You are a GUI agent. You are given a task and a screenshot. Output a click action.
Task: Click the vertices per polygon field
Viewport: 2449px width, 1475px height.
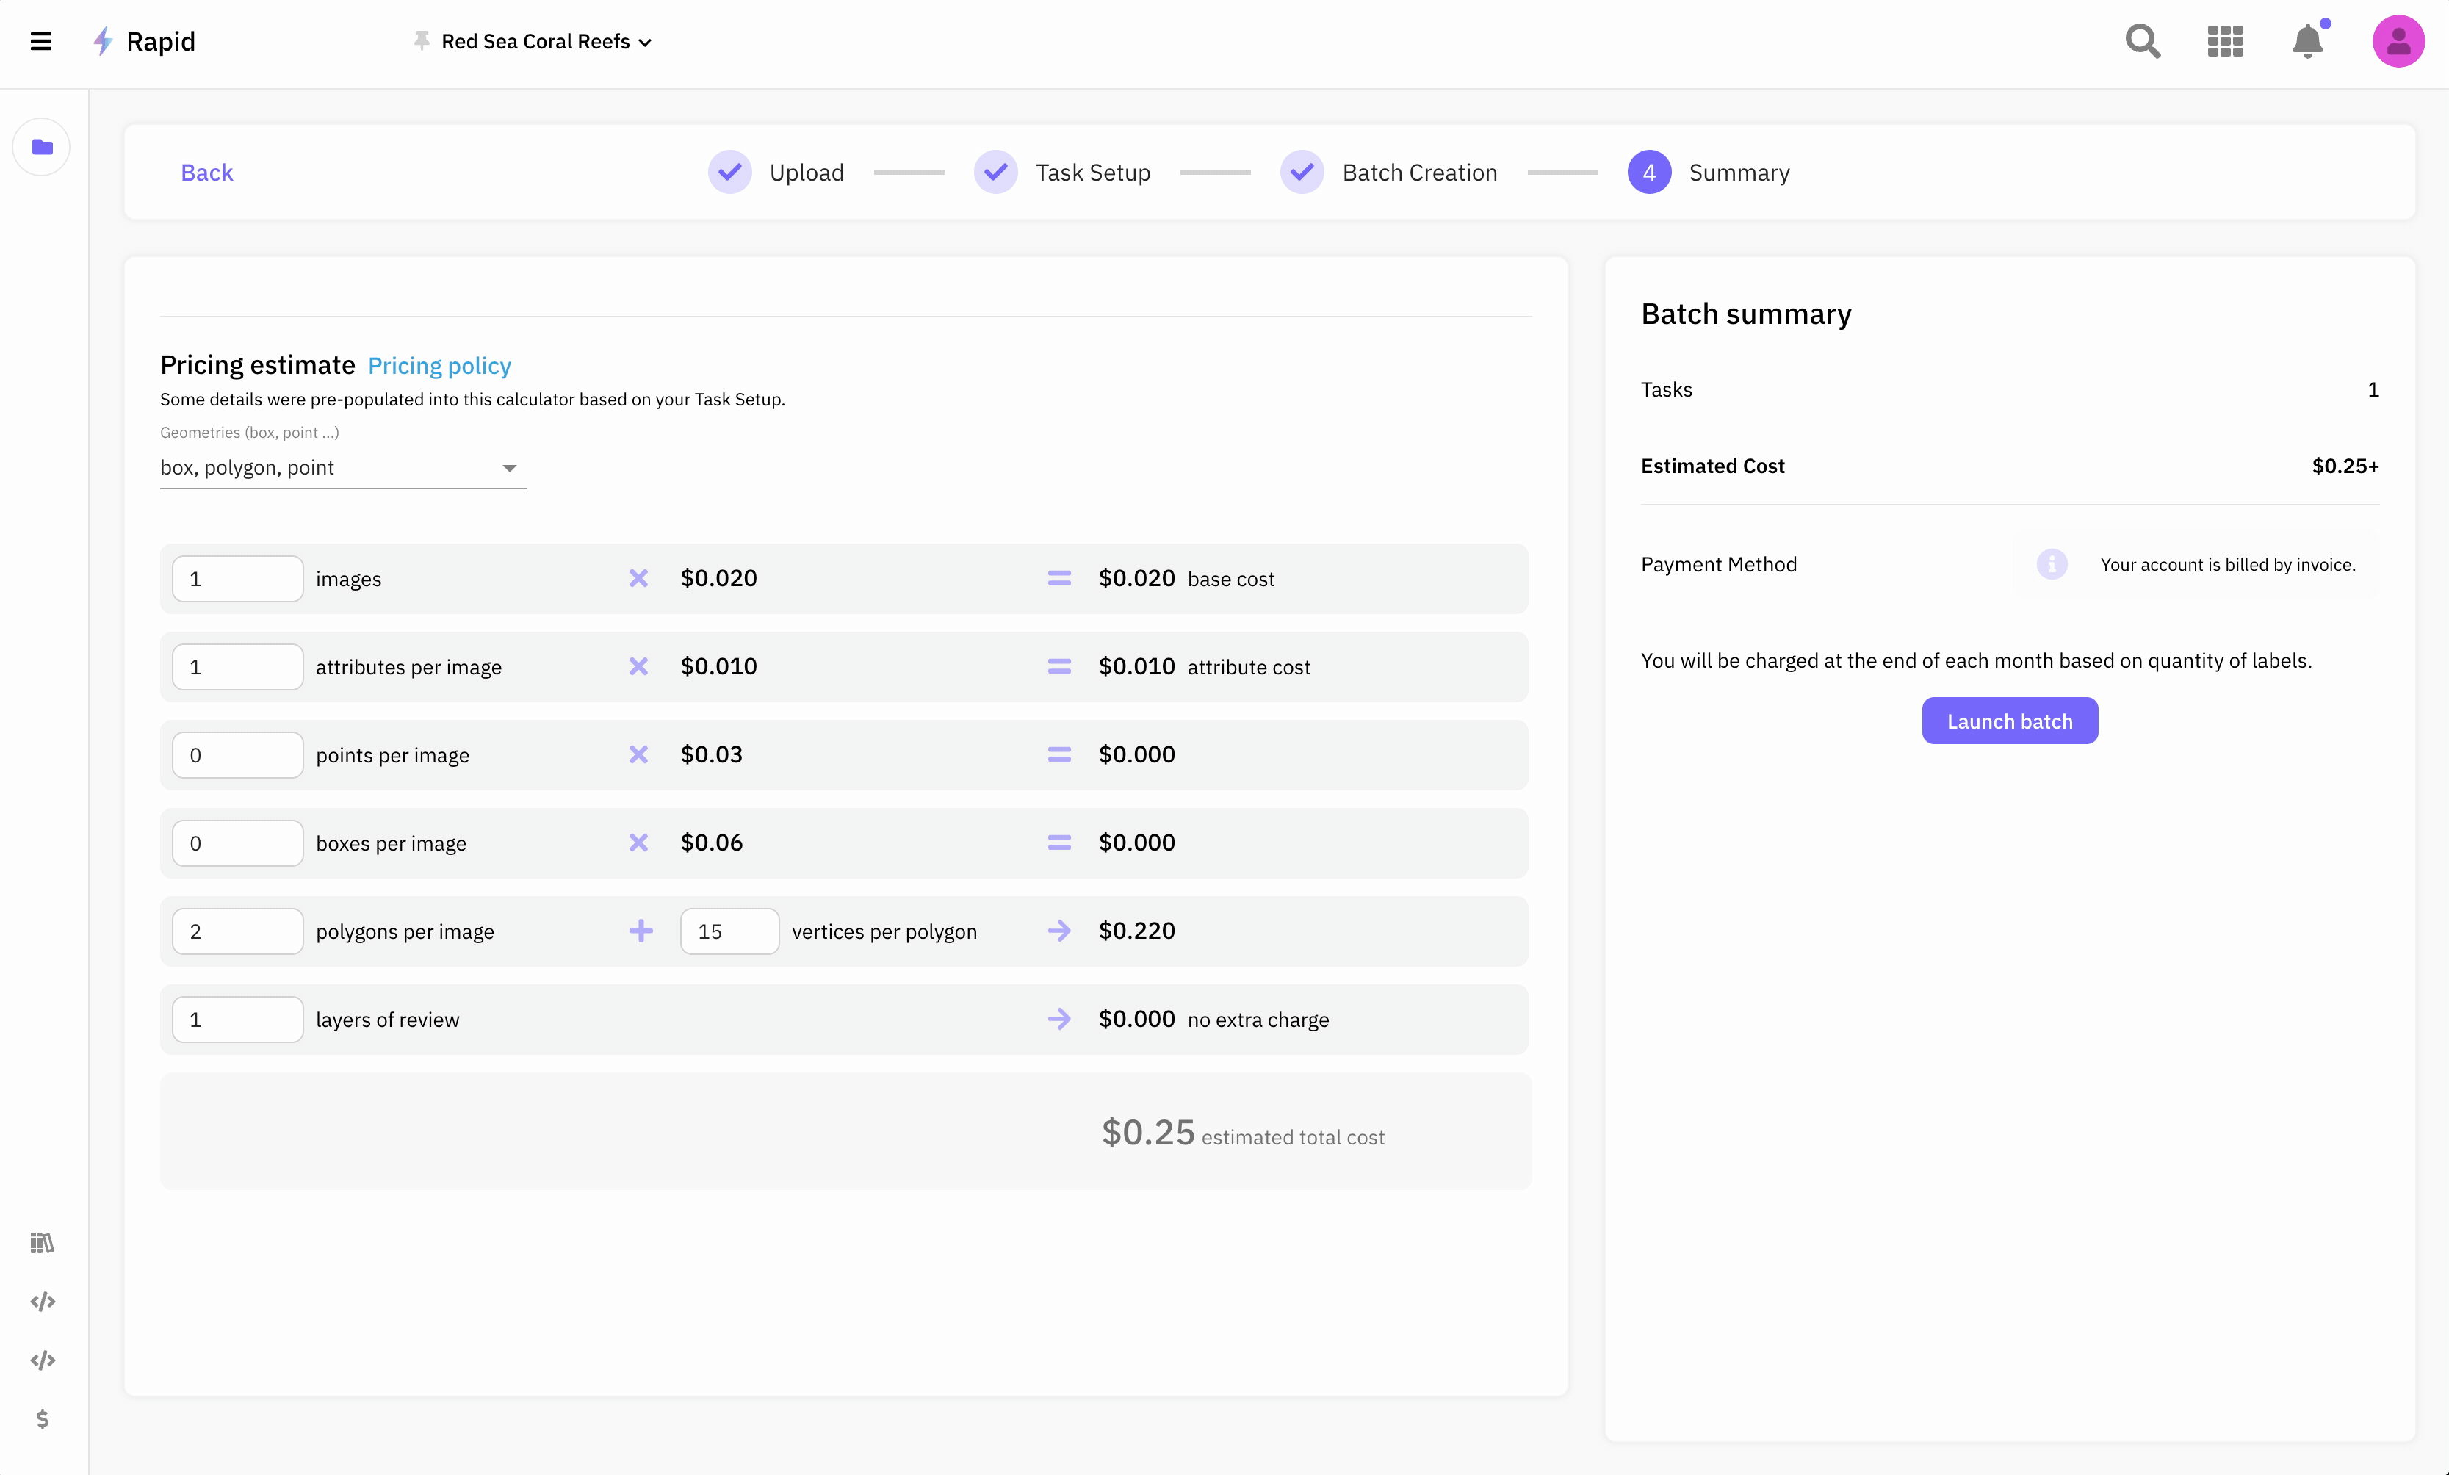coord(729,931)
